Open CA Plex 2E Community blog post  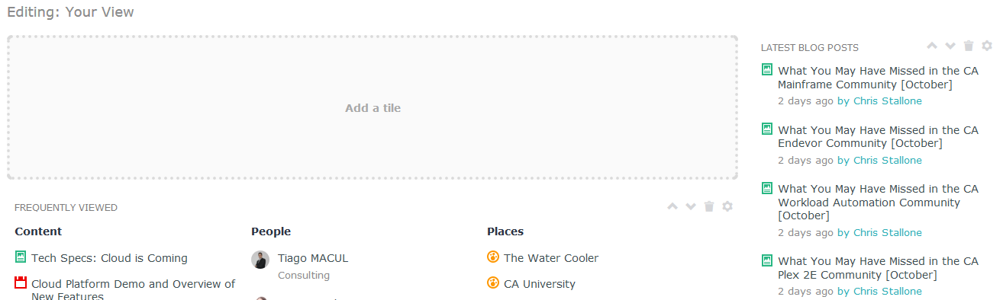pyautogui.click(x=878, y=267)
